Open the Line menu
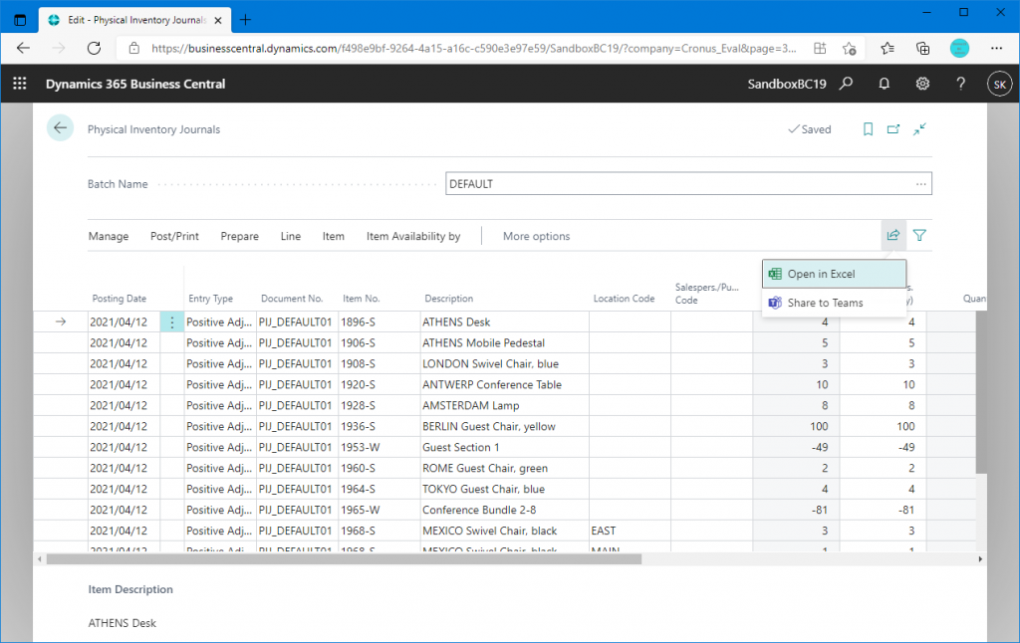1020x643 pixels. (290, 236)
